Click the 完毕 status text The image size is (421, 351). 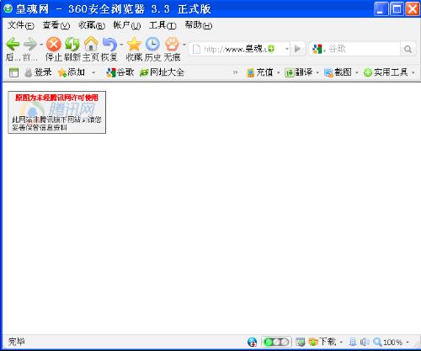pyautogui.click(x=17, y=342)
